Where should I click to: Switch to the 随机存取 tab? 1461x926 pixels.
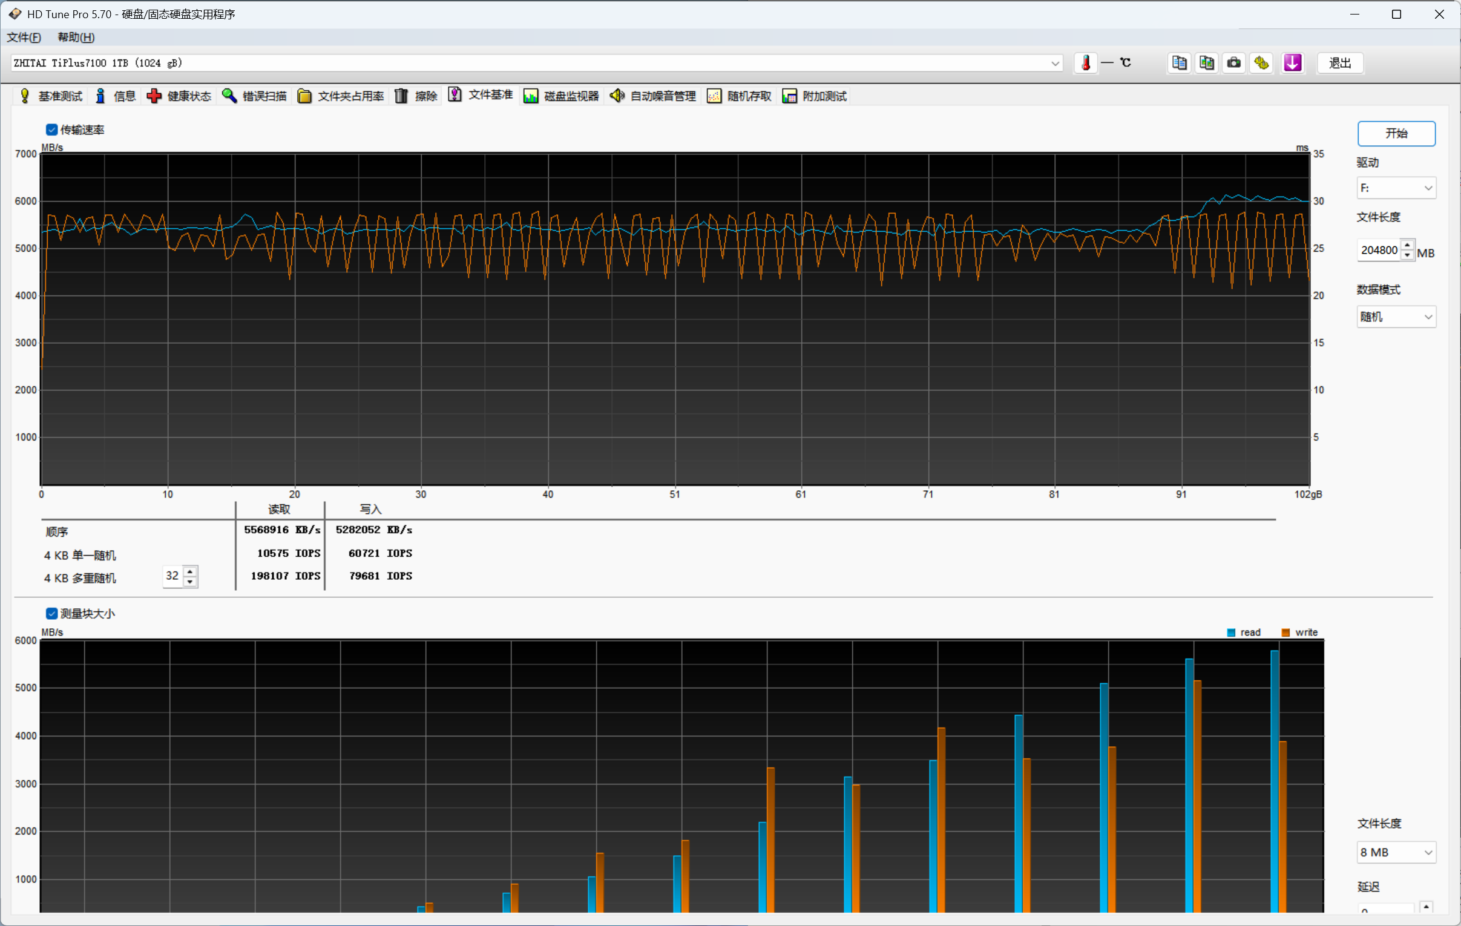[x=740, y=96]
